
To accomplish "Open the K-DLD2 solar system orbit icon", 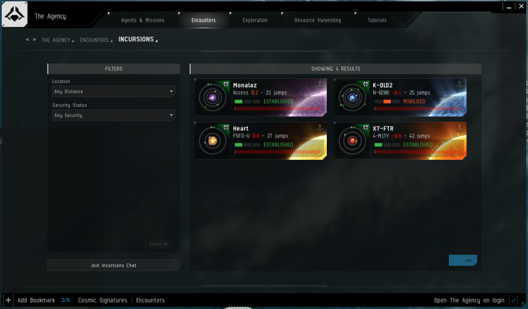I will [352, 97].
